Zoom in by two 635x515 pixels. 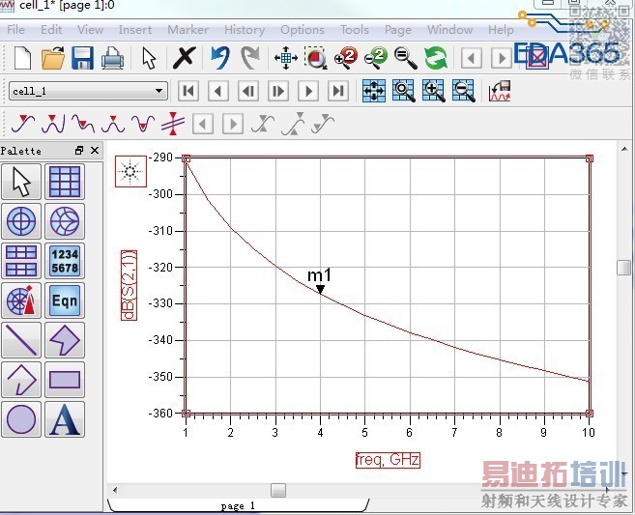tap(345, 58)
